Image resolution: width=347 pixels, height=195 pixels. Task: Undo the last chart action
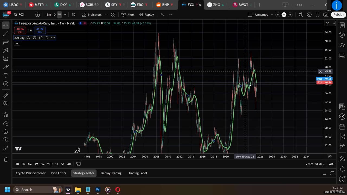[162, 15]
